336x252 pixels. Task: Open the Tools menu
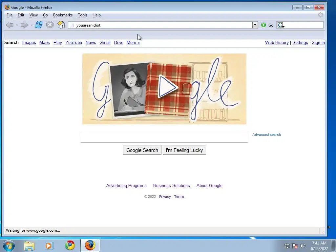coord(82,15)
